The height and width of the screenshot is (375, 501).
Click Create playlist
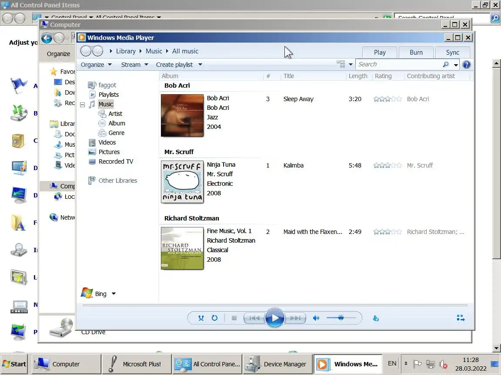point(174,65)
